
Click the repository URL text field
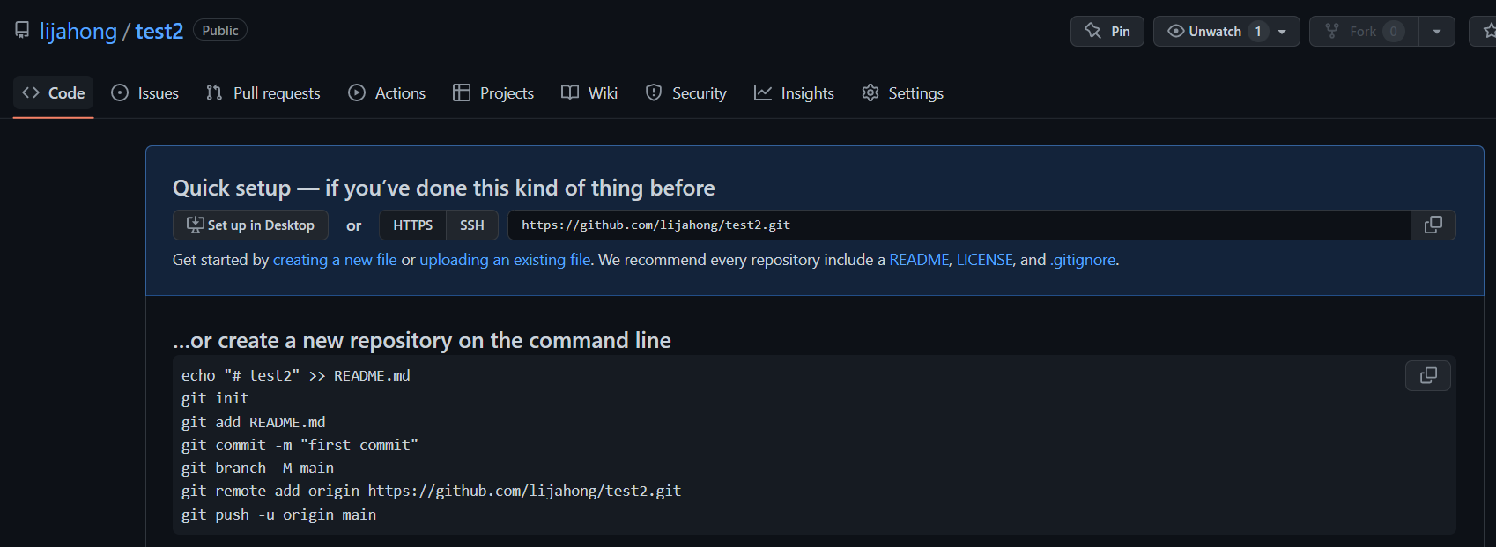[x=959, y=225]
